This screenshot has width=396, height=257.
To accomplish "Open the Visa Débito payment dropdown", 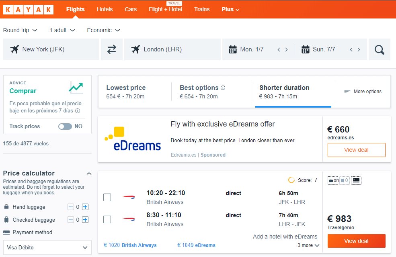I will [47, 247].
